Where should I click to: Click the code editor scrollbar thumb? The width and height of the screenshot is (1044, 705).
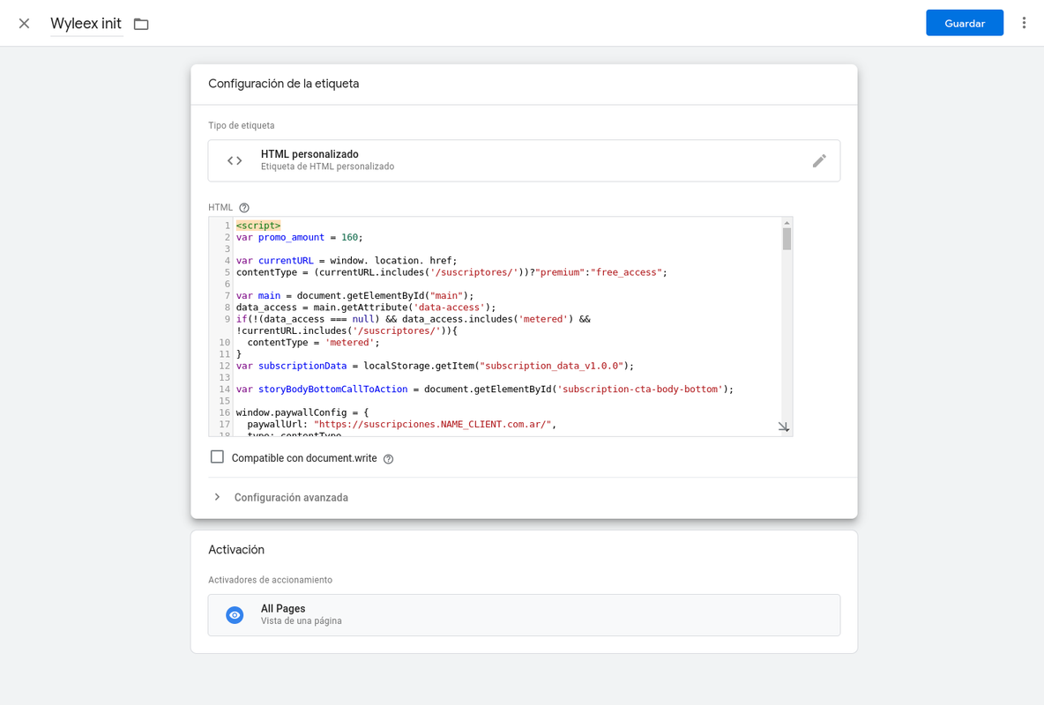[x=787, y=239]
